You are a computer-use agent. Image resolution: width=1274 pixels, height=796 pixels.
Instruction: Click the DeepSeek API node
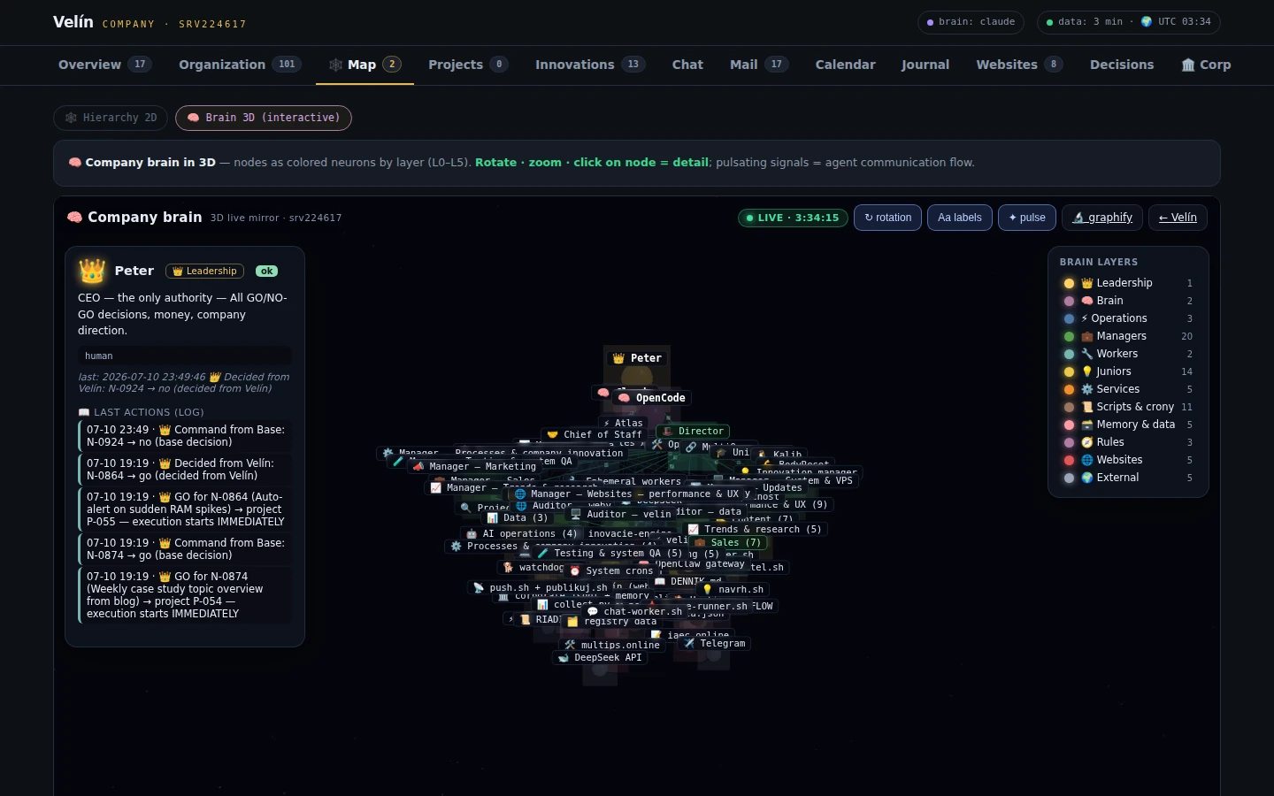599,657
